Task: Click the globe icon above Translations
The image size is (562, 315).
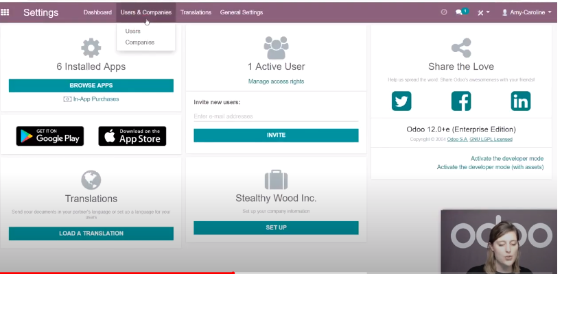Action: pyautogui.click(x=91, y=180)
